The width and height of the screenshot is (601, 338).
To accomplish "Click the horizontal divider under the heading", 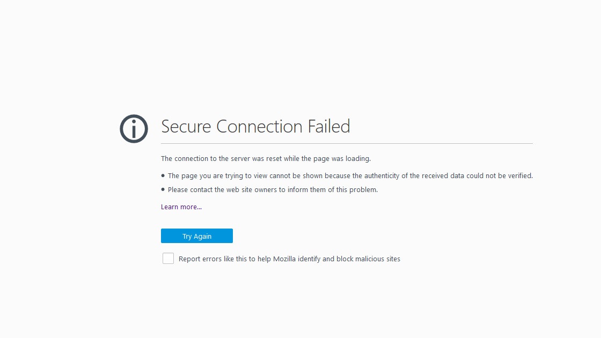I will coord(347,144).
